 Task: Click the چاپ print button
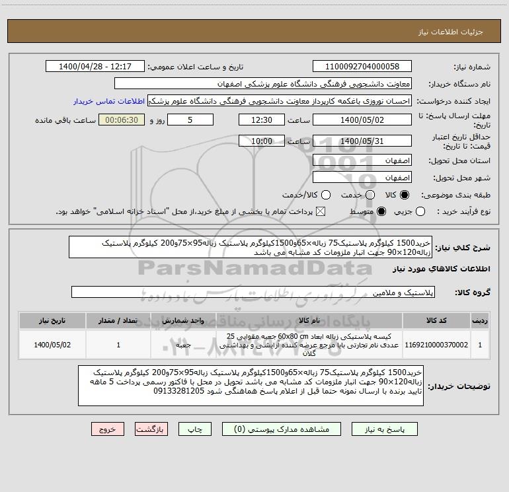coord(195,429)
